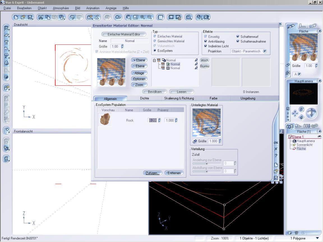This screenshot has height=242, width=323.
Task: Click the OK icon on material editor edge
Action: point(276,143)
